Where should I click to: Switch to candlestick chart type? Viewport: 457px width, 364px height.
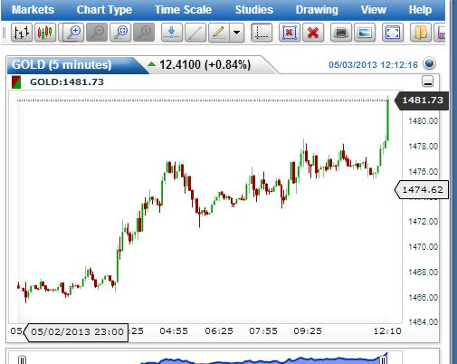[x=45, y=32]
